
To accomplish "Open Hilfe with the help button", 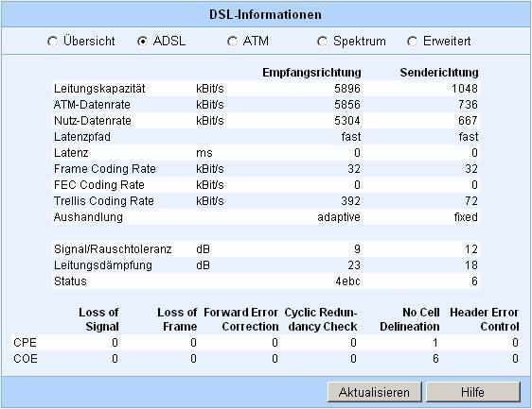I will (472, 392).
